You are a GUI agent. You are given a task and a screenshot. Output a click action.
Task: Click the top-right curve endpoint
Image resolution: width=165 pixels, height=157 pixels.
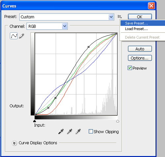(116, 34)
